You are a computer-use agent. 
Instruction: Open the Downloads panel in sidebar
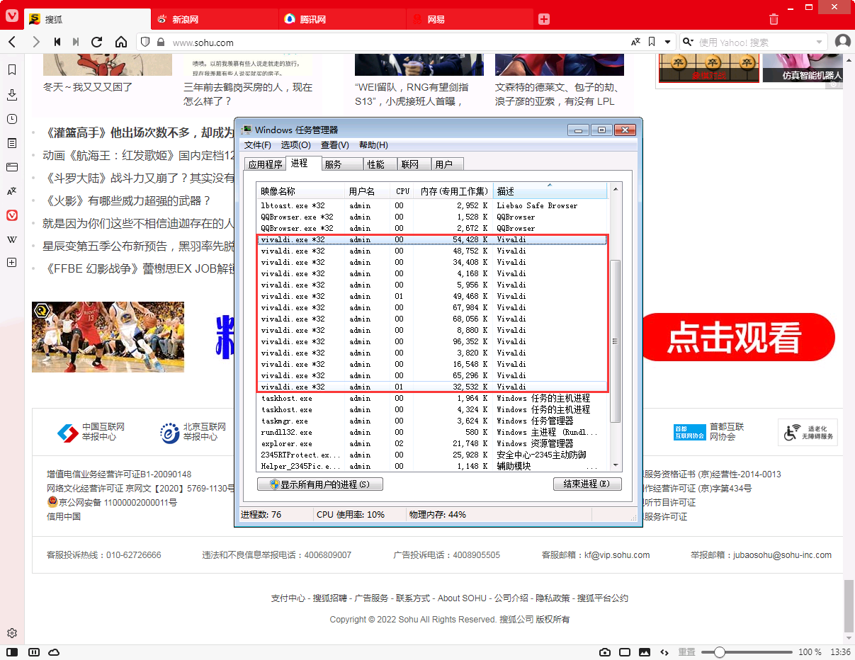click(12, 94)
